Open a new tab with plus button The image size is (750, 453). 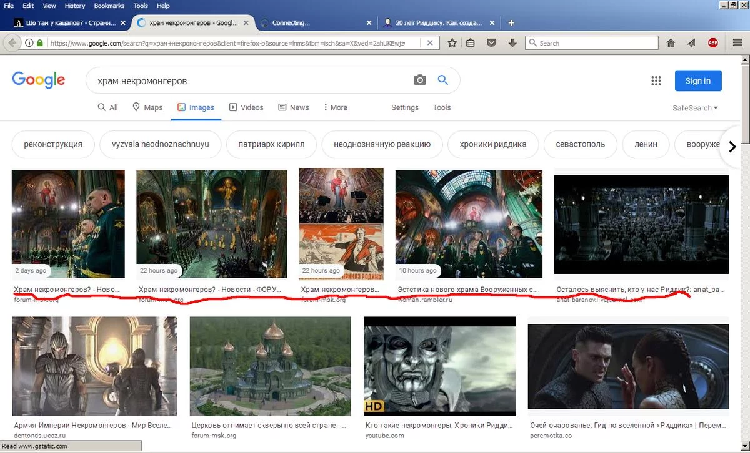(511, 22)
